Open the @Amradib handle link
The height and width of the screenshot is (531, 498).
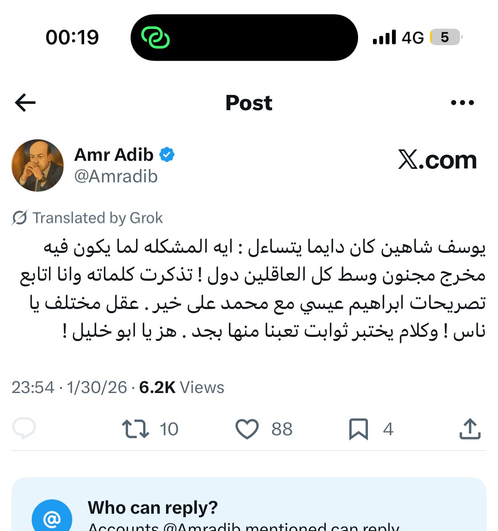coord(116,176)
